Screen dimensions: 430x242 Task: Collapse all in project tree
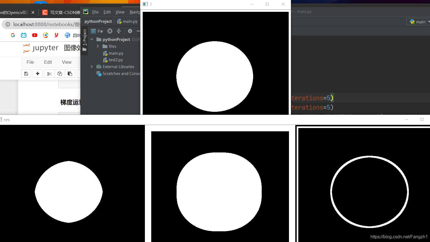click(x=119, y=31)
